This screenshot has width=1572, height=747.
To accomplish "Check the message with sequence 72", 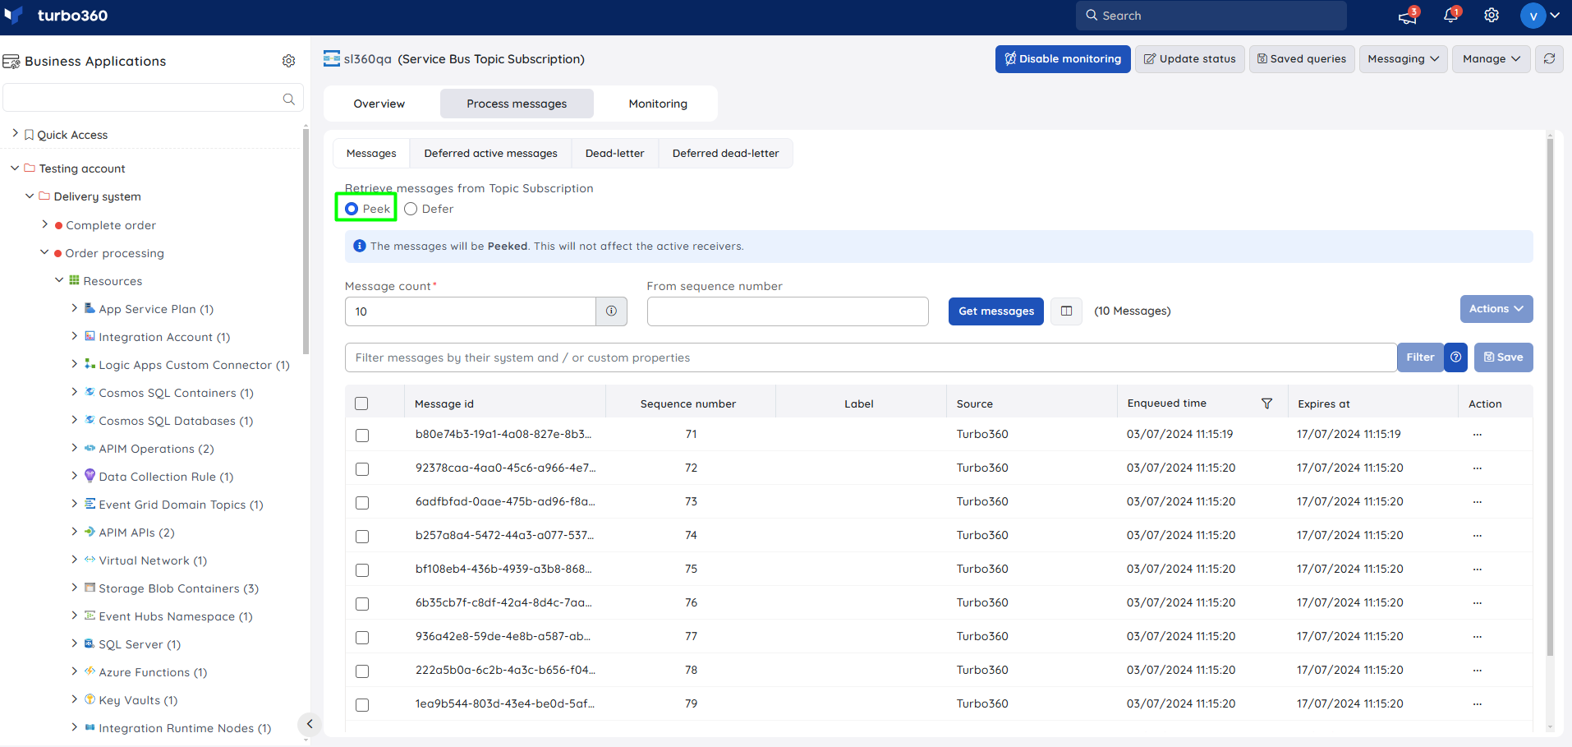I will point(362,469).
